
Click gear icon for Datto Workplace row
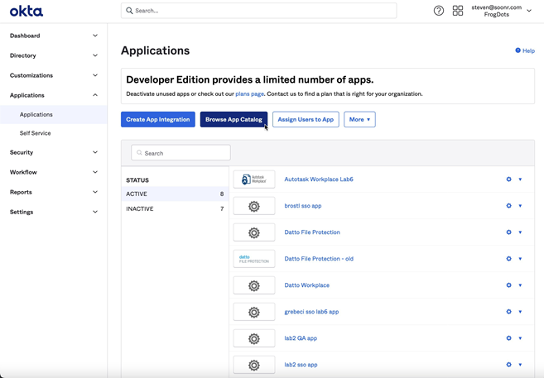508,285
